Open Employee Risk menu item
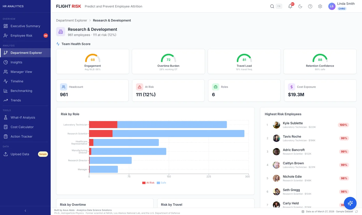 point(25,36)
